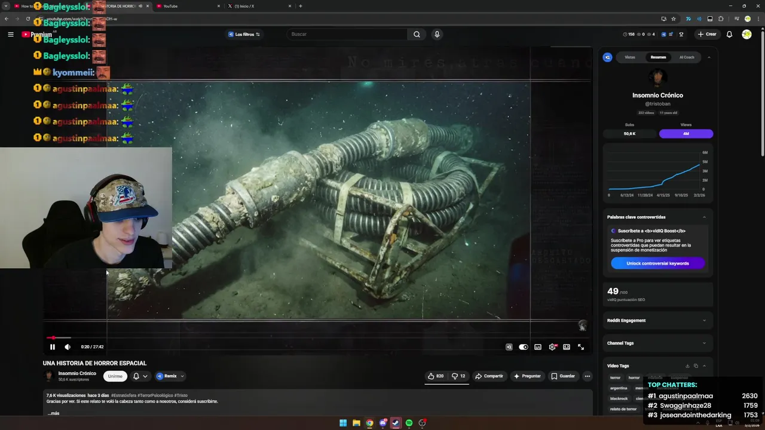This screenshot has height=430, width=765.
Task: Start voice search with microphone icon
Action: (437, 34)
